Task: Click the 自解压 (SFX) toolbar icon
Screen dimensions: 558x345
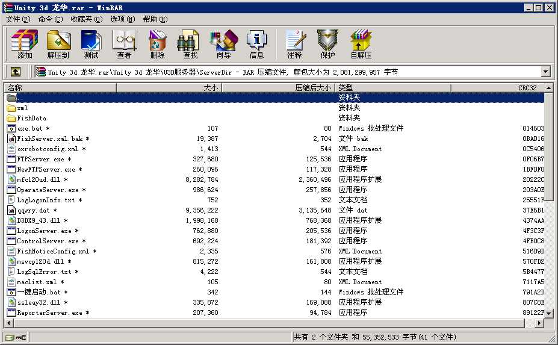Action: click(361, 44)
